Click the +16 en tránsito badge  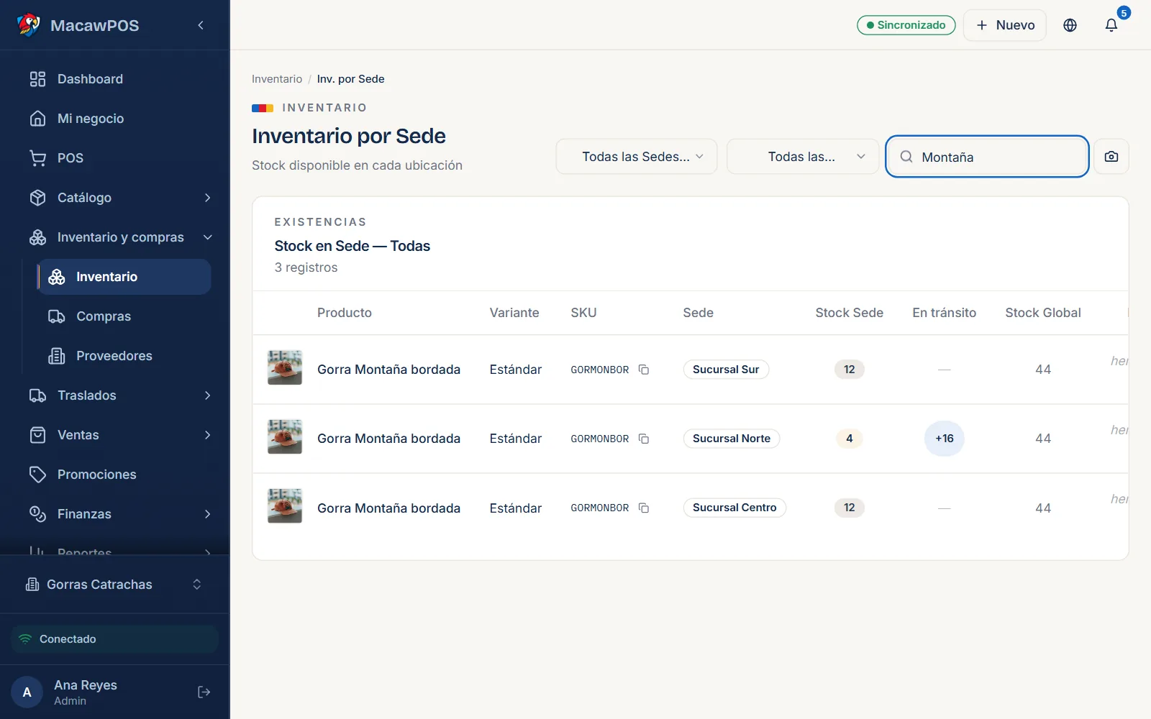tap(945, 439)
